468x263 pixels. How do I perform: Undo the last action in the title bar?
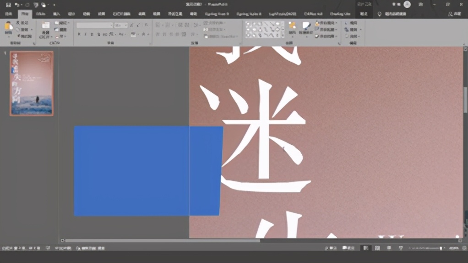click(16, 5)
